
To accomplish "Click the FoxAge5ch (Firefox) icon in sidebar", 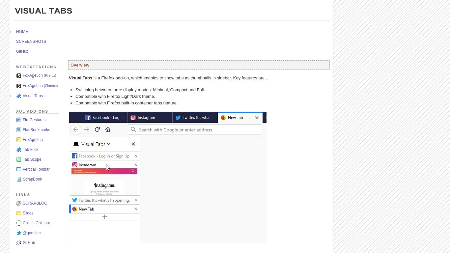I will coord(19,76).
